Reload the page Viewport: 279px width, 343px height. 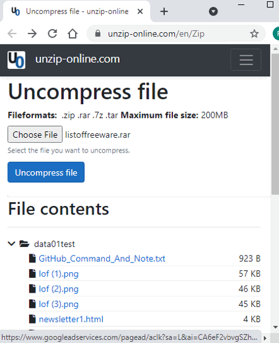[x=53, y=33]
